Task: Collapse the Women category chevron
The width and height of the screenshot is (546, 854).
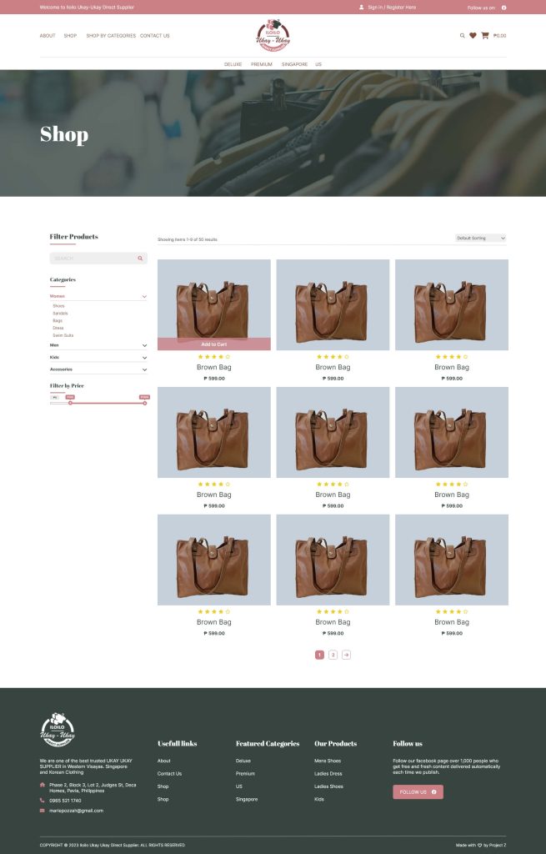Action: (144, 296)
